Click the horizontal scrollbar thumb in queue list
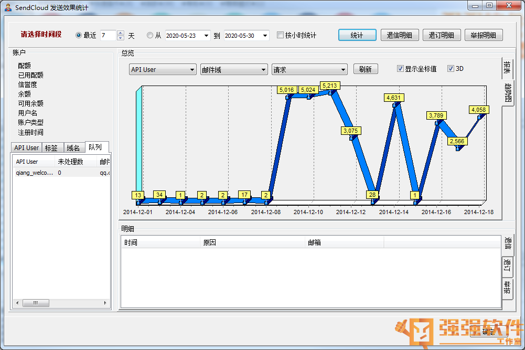 pyautogui.click(x=36, y=303)
